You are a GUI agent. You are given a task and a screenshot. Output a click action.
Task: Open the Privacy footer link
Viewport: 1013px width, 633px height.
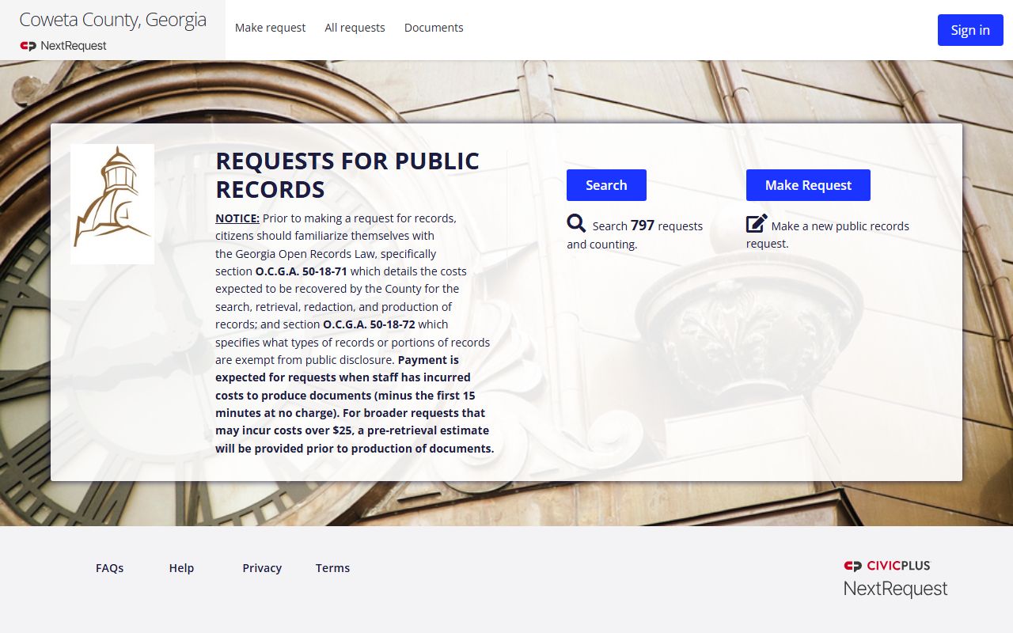[x=262, y=568]
